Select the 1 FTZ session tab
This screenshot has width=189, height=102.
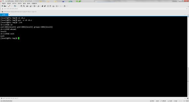[4, 15]
